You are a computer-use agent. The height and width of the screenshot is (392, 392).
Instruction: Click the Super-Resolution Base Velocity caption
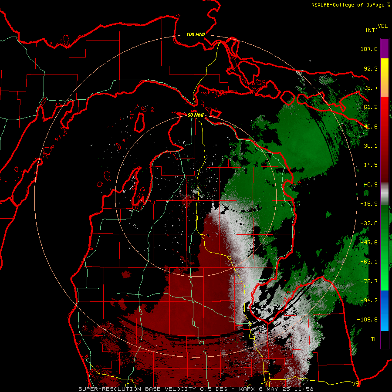tap(196, 389)
